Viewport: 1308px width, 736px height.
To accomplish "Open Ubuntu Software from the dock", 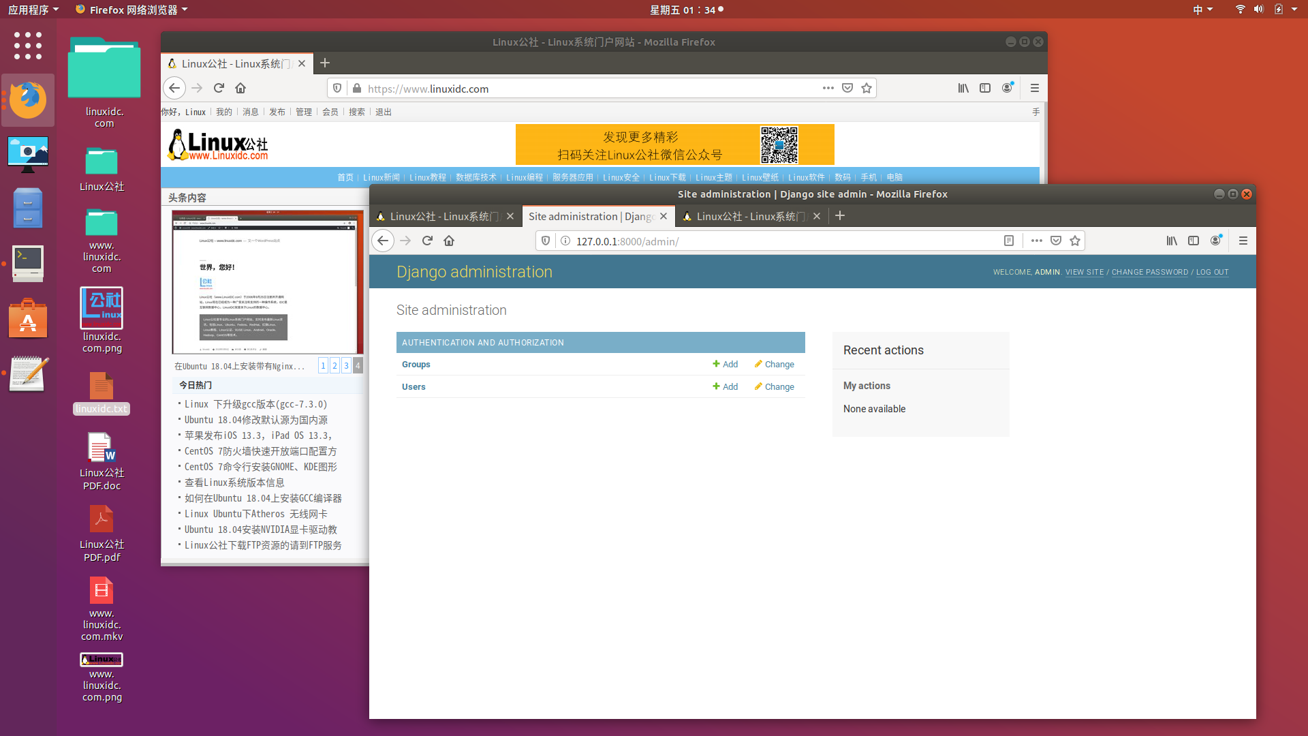I will [28, 318].
